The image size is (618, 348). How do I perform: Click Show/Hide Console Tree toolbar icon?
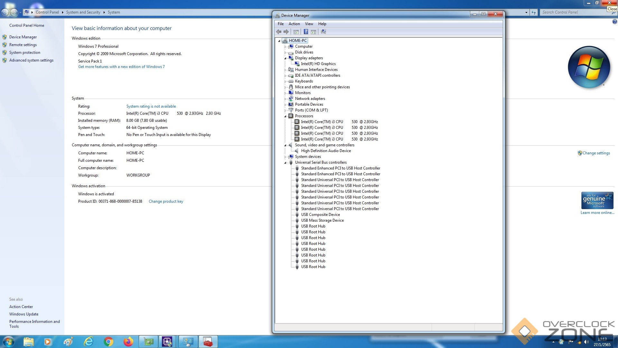pos(296,32)
